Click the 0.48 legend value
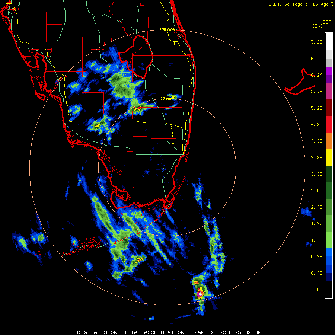Viewport: 335px width, 335px height. point(317,273)
